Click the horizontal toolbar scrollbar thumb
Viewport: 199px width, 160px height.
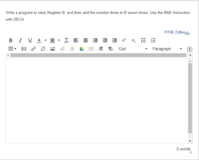98,55
